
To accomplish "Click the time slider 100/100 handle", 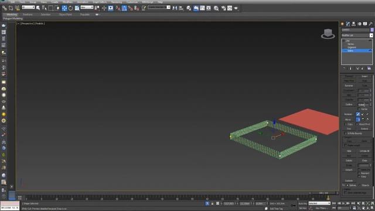I will click(x=323, y=193).
